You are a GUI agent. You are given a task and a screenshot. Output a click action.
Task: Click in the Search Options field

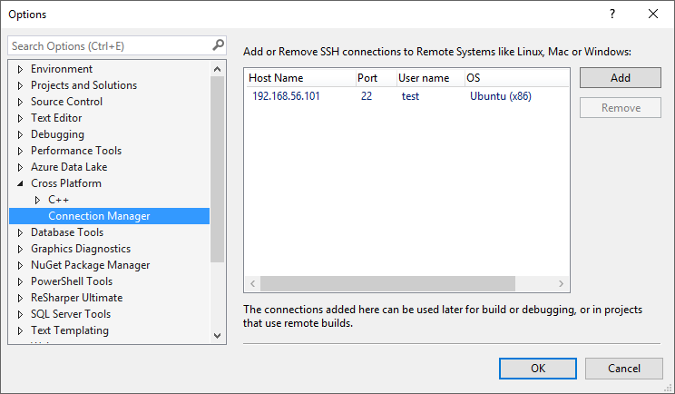coord(109,45)
